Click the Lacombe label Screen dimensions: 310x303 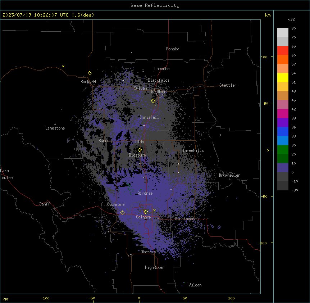click(162, 69)
